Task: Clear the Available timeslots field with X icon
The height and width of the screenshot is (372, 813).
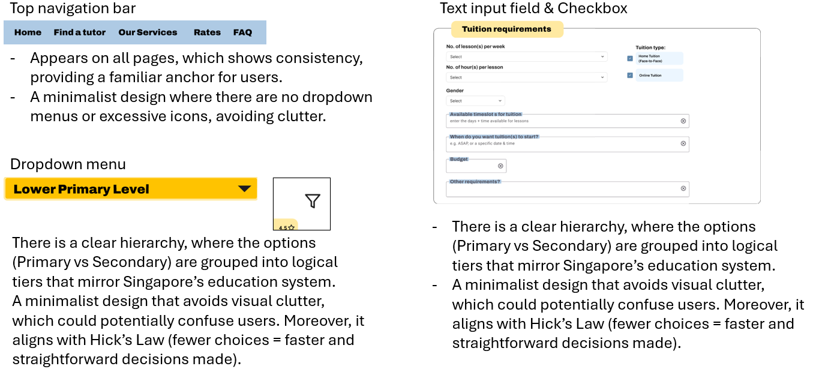Action: click(x=683, y=121)
